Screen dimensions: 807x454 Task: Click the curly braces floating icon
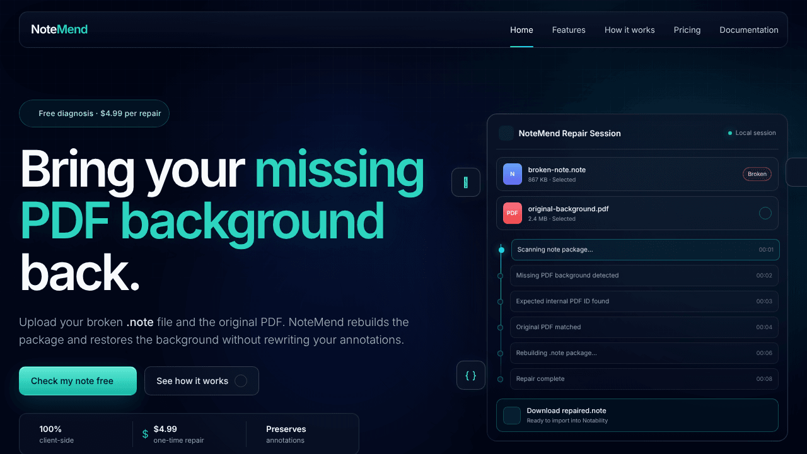coord(471,375)
